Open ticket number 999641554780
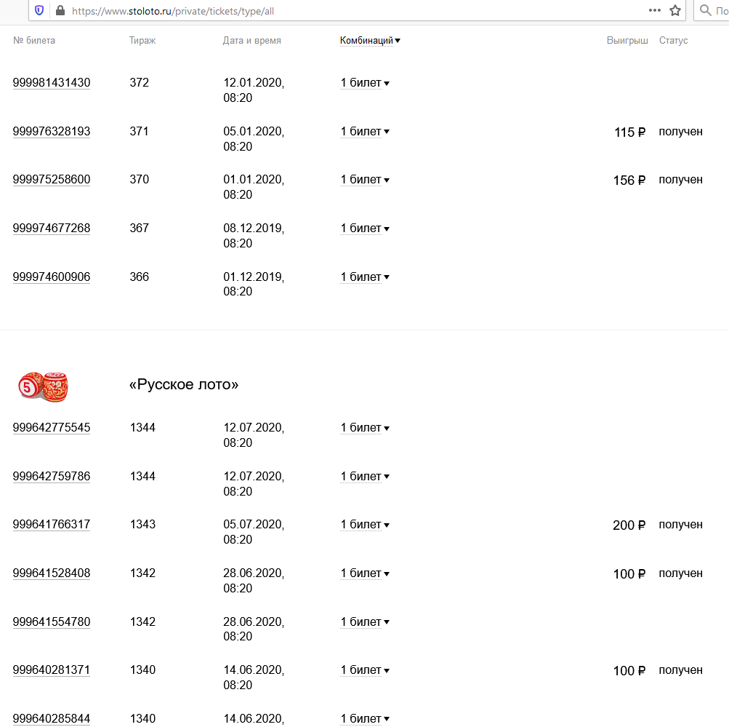Screen dimensions: 729x727 (52, 621)
